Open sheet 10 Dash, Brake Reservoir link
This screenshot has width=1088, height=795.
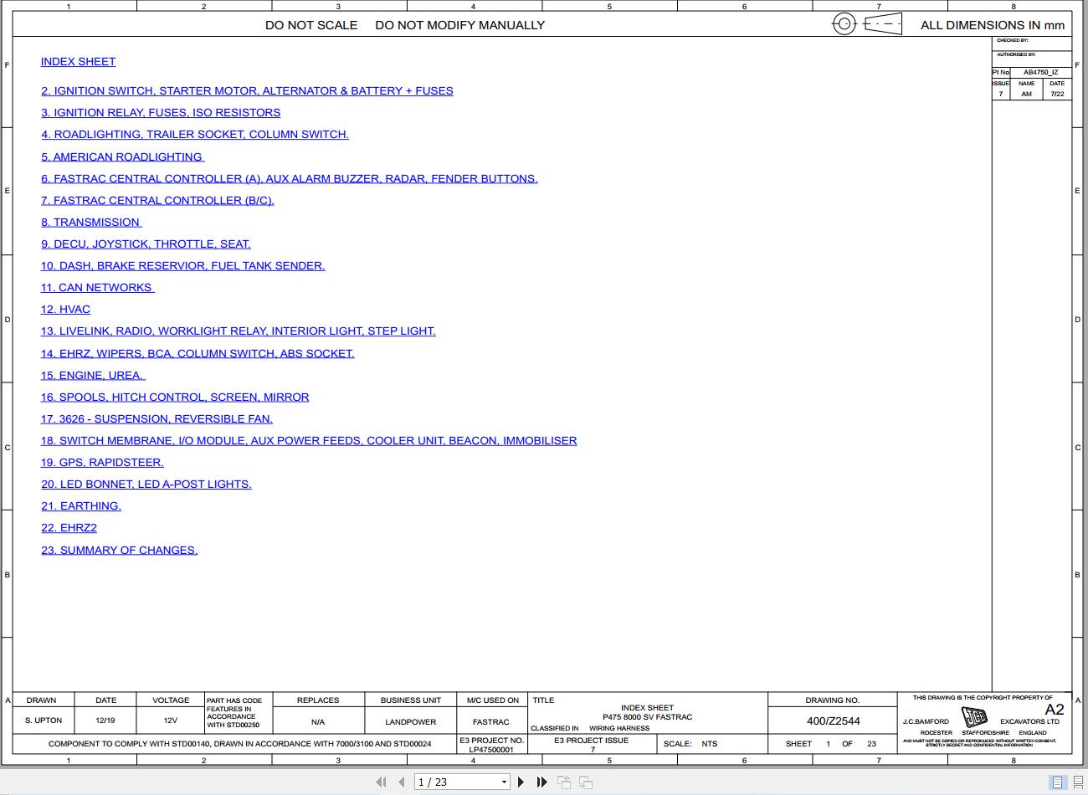pyautogui.click(x=182, y=265)
